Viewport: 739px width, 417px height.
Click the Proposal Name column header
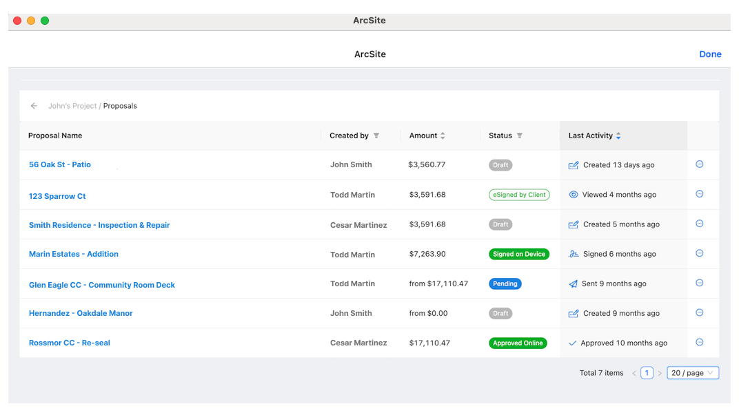click(55, 136)
